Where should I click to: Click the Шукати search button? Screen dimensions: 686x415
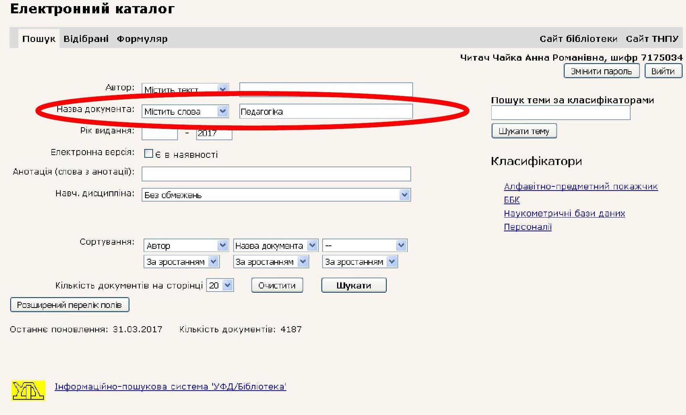point(354,285)
